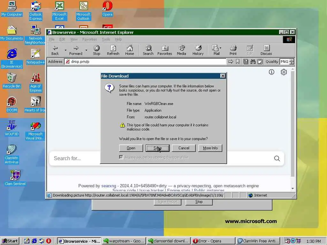
Task: Open the History toolbar icon
Action: [198, 50]
